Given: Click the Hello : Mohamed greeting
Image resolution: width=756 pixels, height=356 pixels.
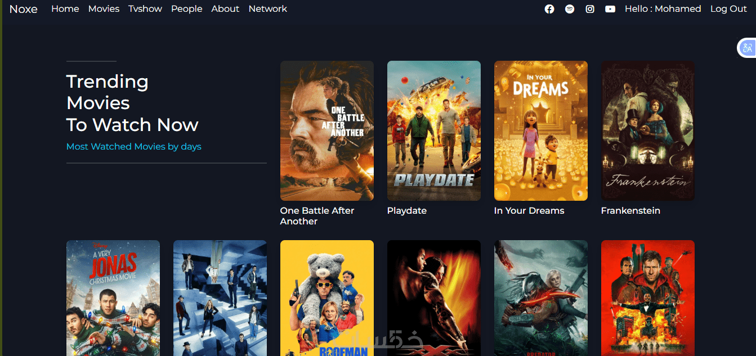Looking at the screenshot, I should (x=663, y=9).
